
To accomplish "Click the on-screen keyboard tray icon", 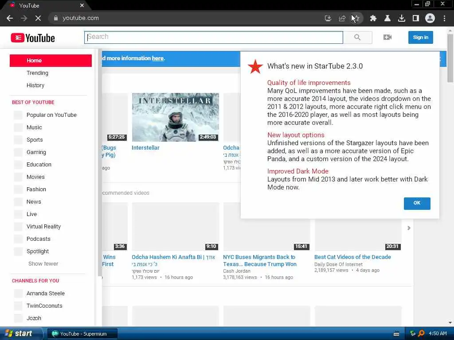I will [396, 334].
